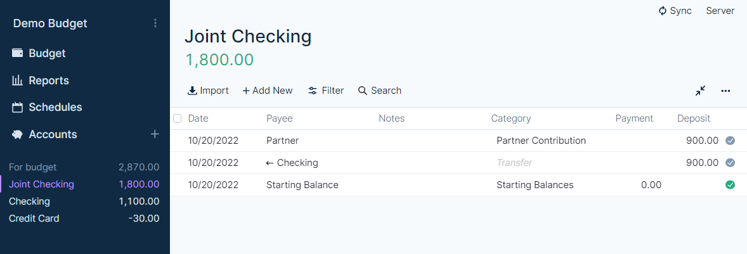
Task: Click Import transactions button
Action: (x=208, y=91)
